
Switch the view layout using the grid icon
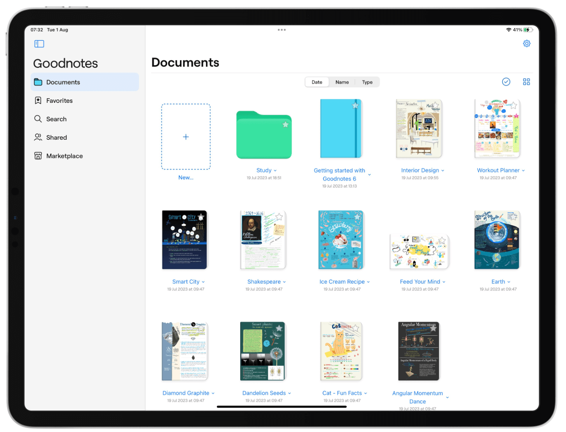pyautogui.click(x=526, y=82)
